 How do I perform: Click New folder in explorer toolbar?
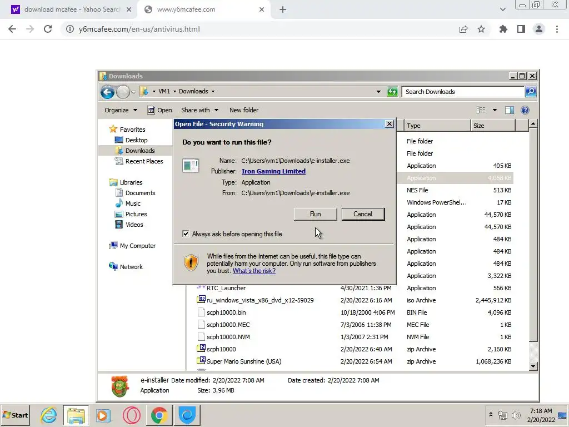(244, 110)
